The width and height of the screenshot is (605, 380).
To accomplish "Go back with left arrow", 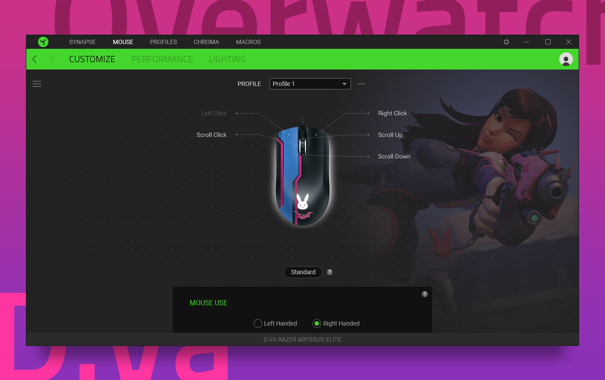I will pos(35,59).
